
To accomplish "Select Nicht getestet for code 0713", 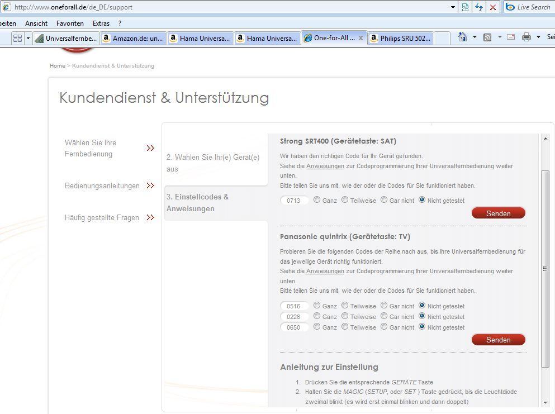I will click(422, 199).
